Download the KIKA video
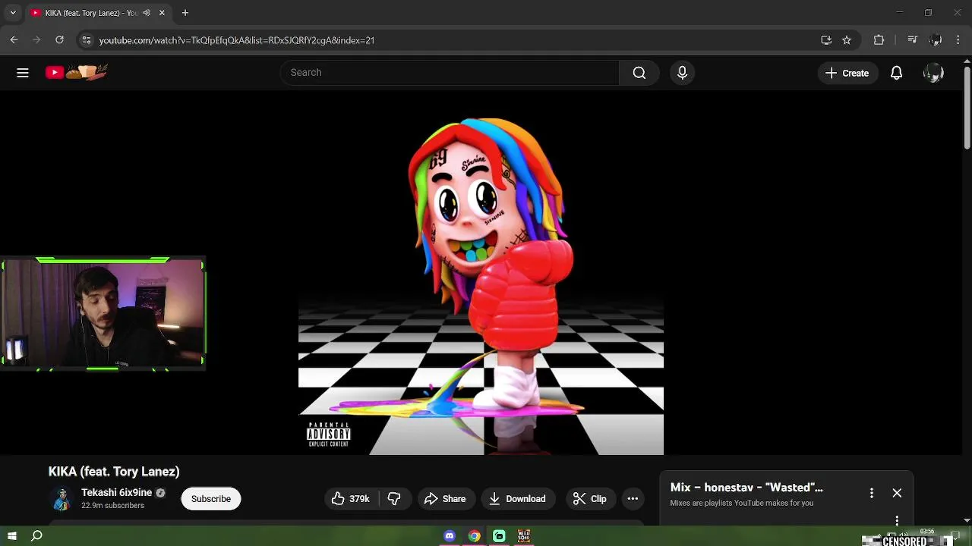Screen dimensions: 972x546 (x=517, y=498)
